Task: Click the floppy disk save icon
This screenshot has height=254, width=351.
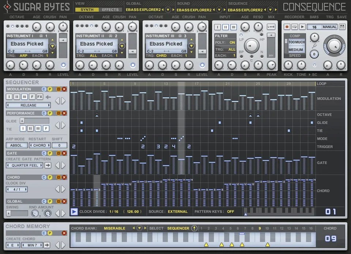Action: 342,27
